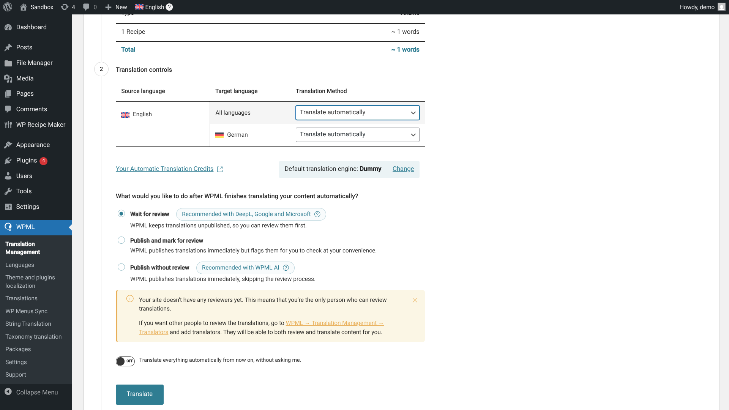
Task: Open All languages translation method dropdown
Action: [x=357, y=113]
